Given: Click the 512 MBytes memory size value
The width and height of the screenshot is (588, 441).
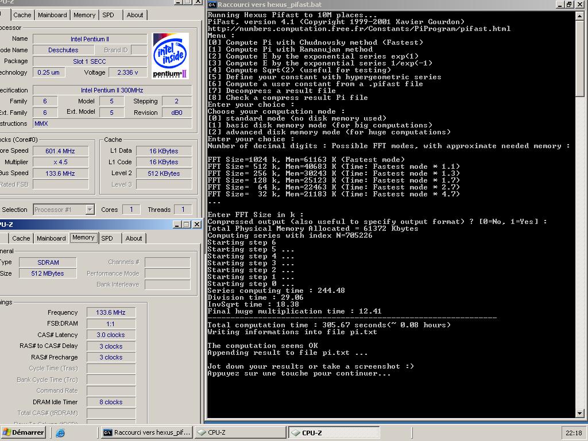Looking at the screenshot, I should point(48,273).
